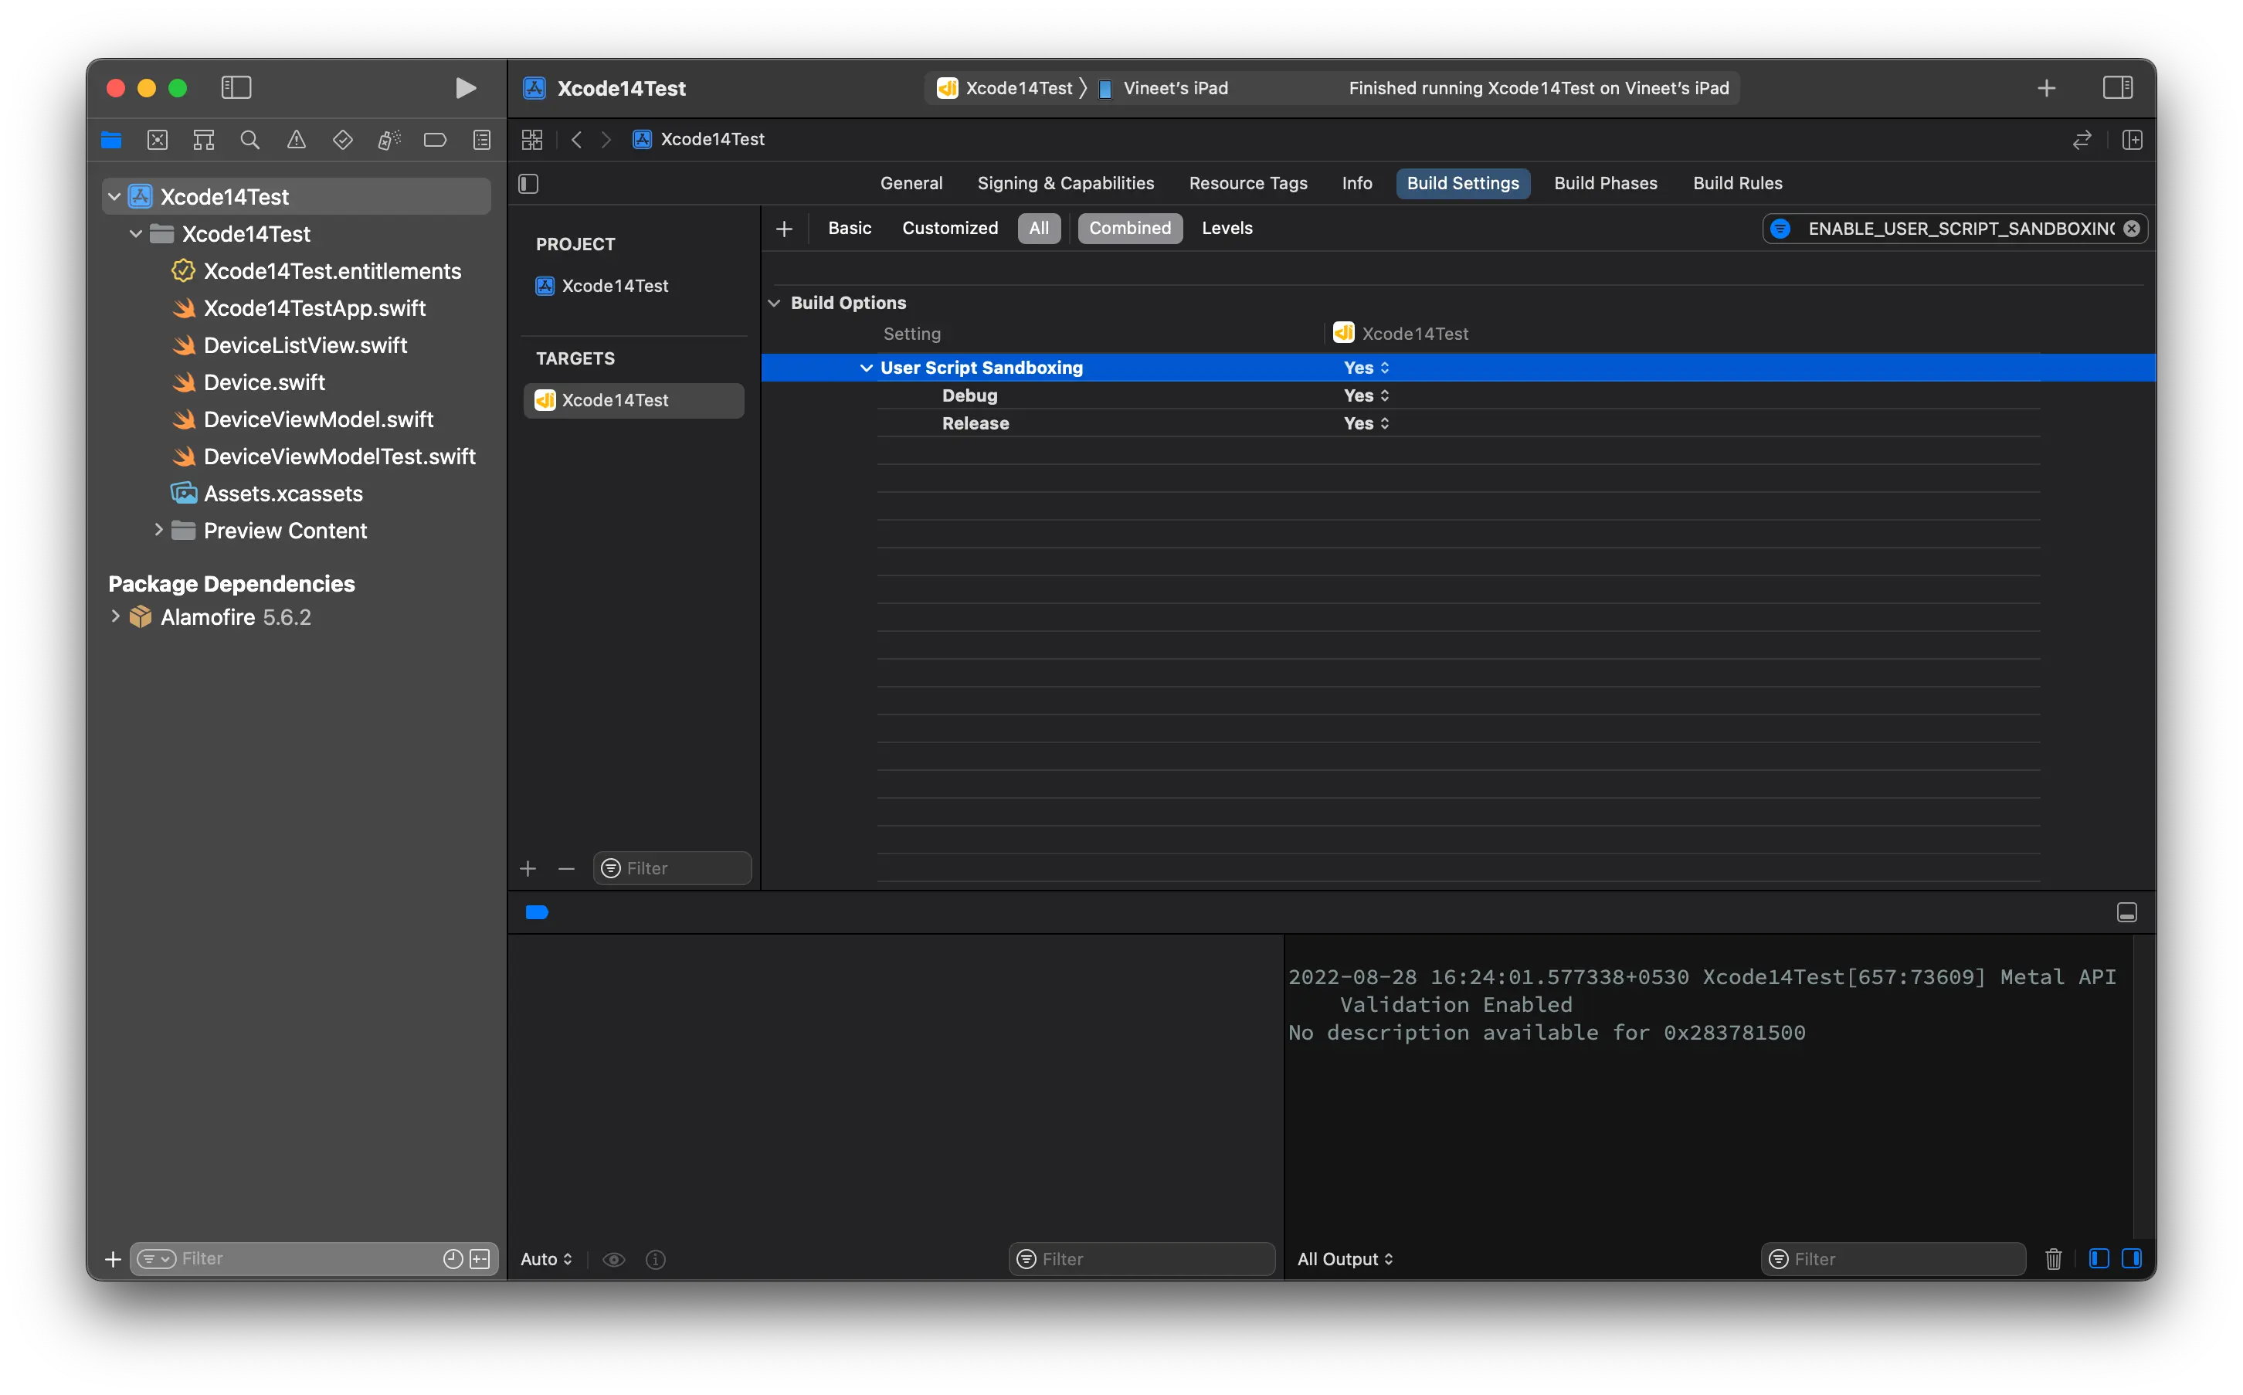The height and width of the screenshot is (1395, 2243).
Task: Switch to the General tab
Action: pos(911,184)
